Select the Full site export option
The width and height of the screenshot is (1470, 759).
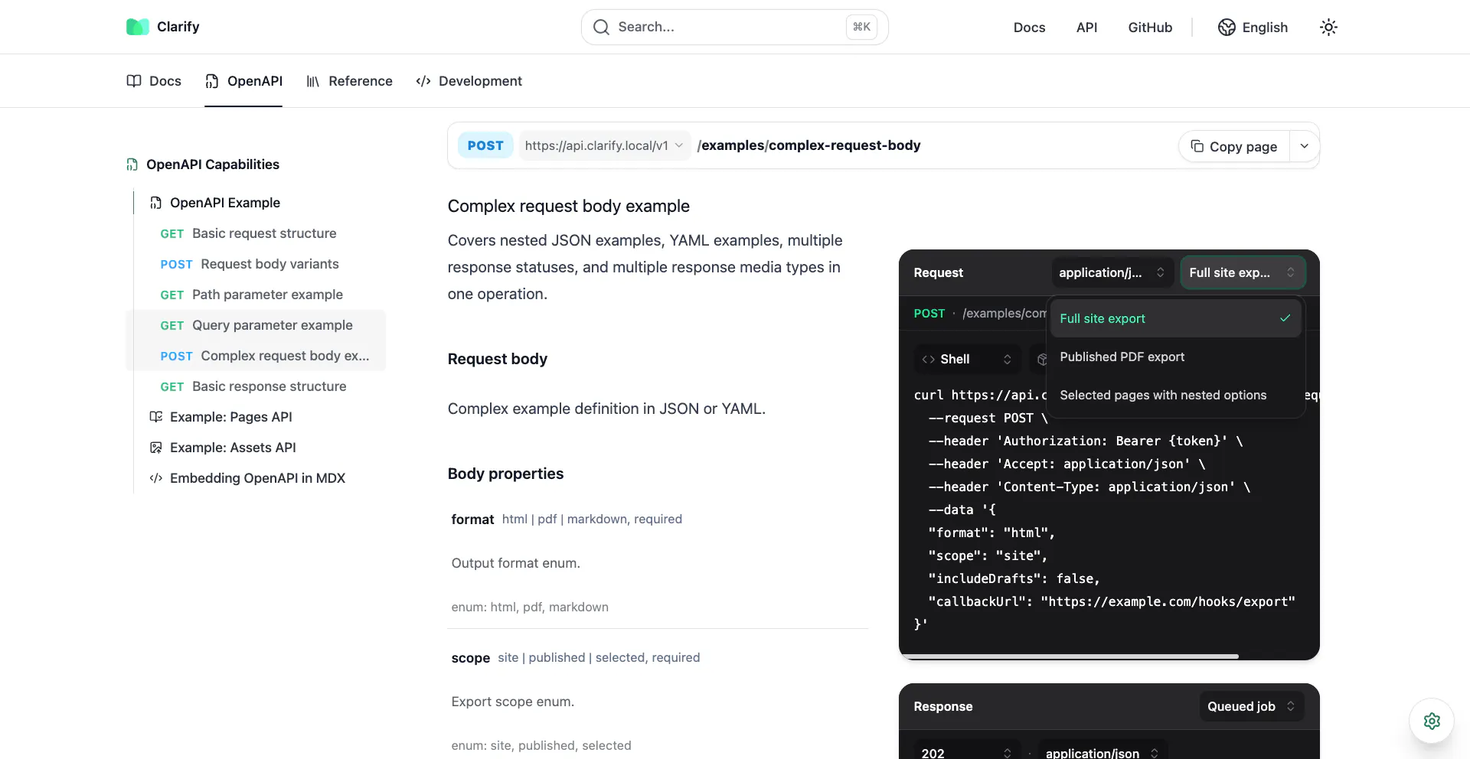[1175, 318]
